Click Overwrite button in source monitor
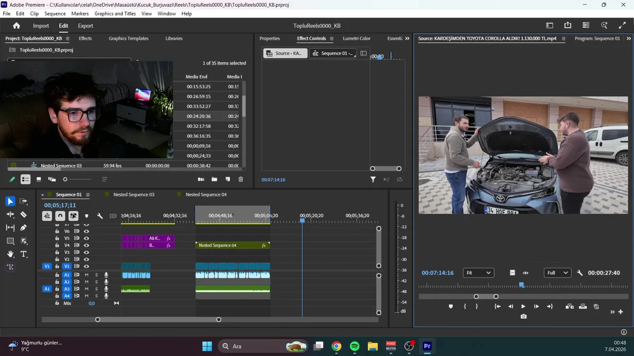 [582, 307]
